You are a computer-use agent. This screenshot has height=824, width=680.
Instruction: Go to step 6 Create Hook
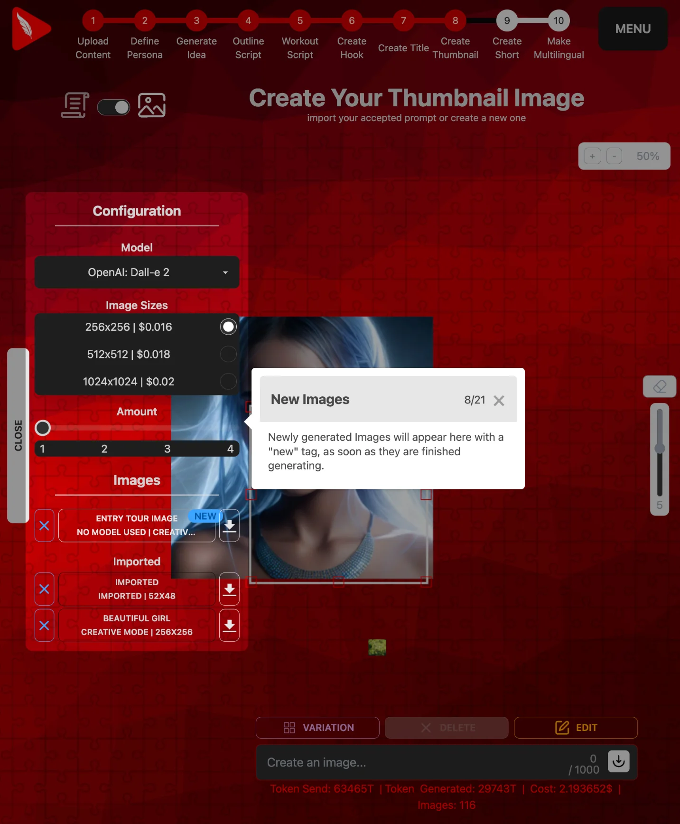click(352, 21)
